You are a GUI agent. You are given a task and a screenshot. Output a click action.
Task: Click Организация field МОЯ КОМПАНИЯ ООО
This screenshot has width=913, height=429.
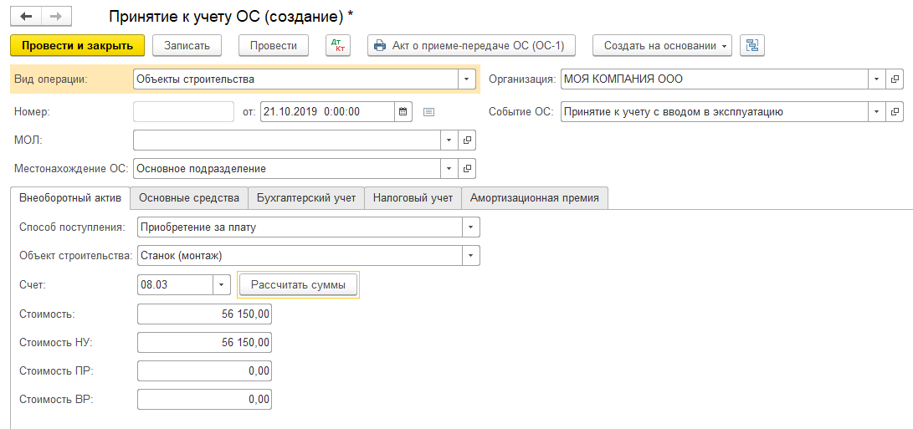pos(715,79)
